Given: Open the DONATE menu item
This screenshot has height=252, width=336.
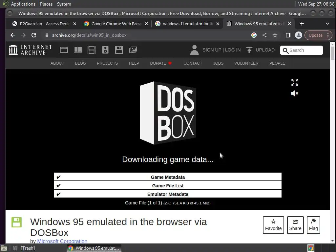Looking at the screenshot, I should pos(161,63).
